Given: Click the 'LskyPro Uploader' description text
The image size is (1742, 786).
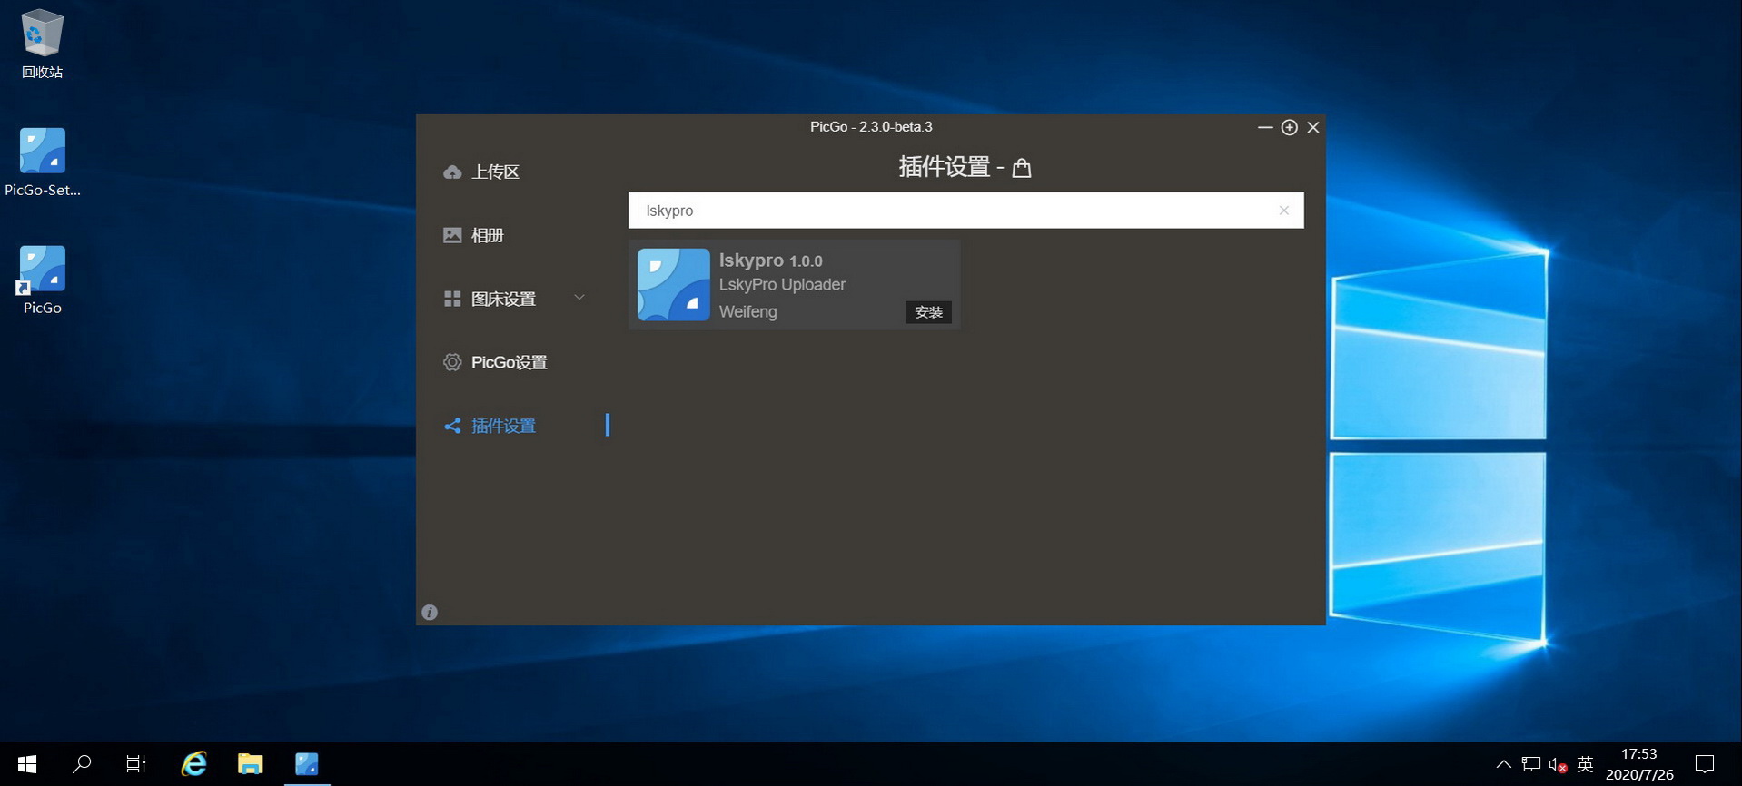Looking at the screenshot, I should pos(782,285).
